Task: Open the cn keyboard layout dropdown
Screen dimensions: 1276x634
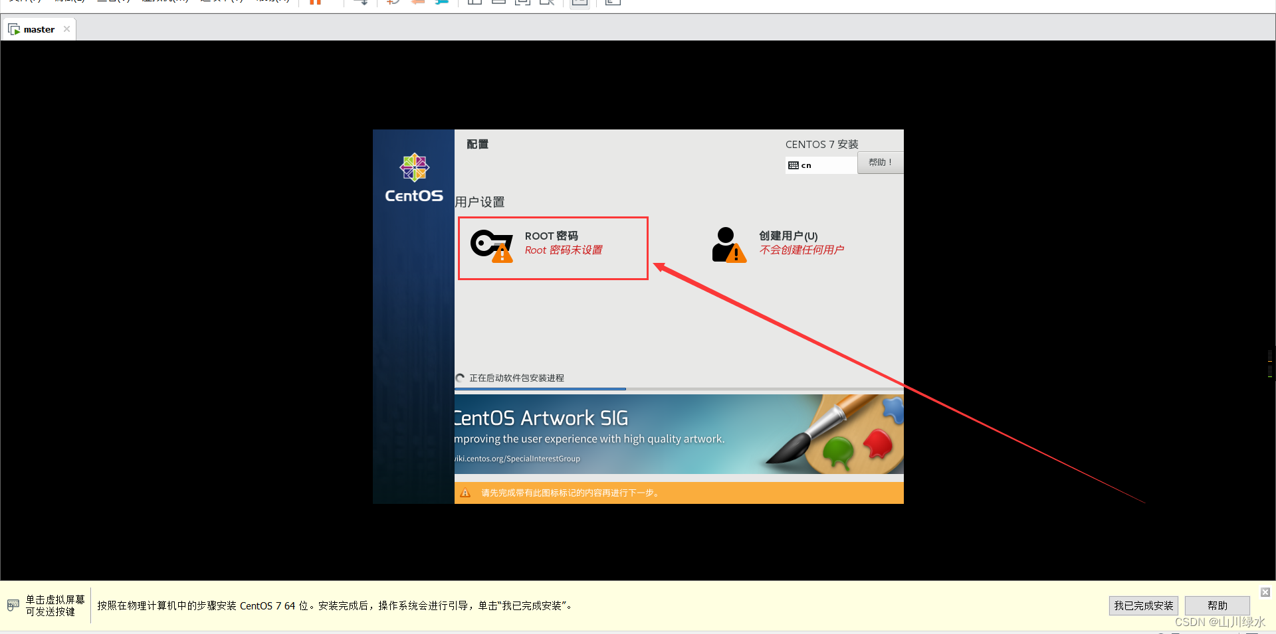Action: [821, 165]
